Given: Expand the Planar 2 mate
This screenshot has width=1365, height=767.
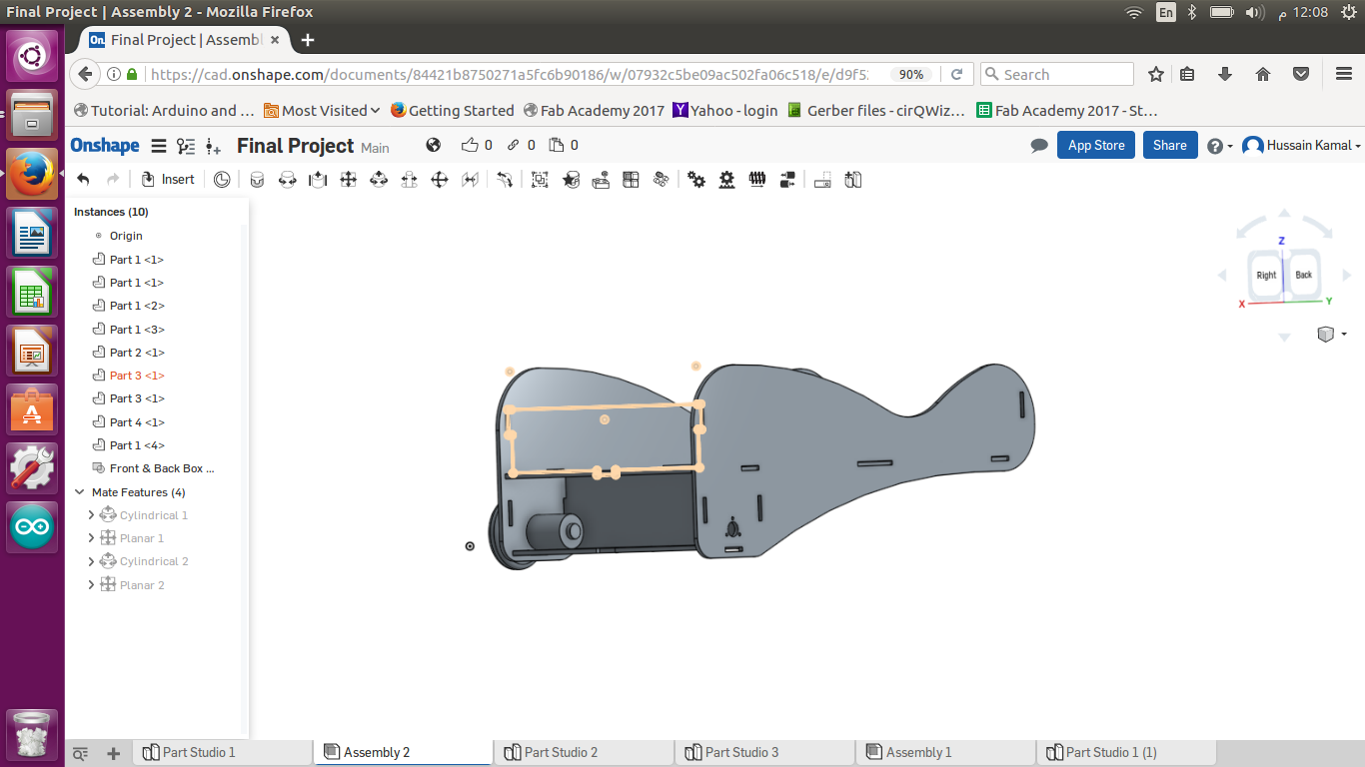Looking at the screenshot, I should 91,585.
